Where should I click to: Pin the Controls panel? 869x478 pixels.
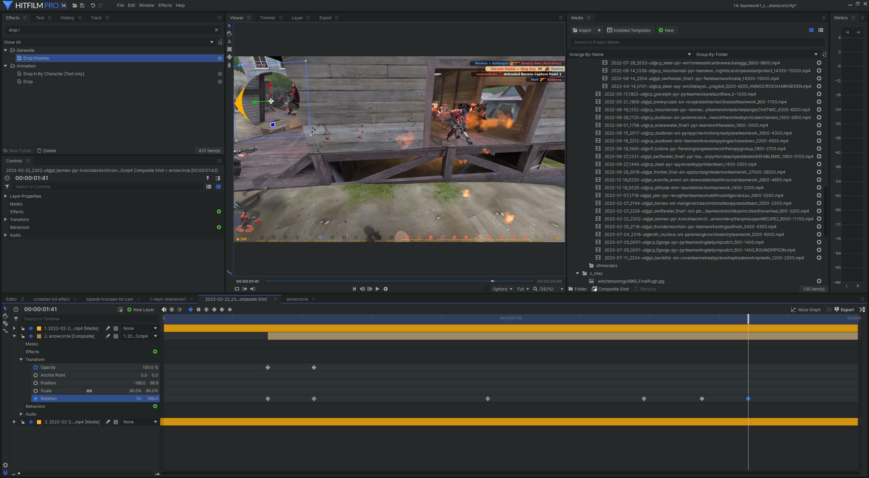click(x=208, y=178)
